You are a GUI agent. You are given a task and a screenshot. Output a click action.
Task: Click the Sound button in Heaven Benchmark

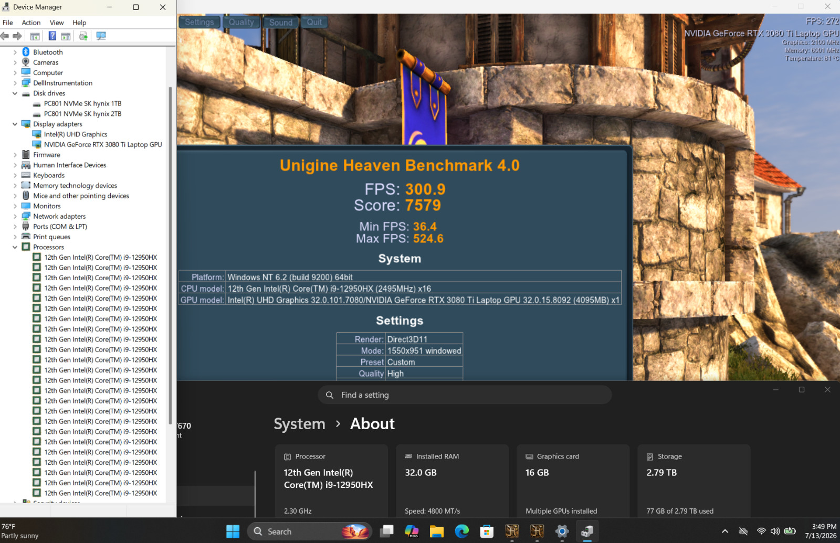(x=281, y=22)
